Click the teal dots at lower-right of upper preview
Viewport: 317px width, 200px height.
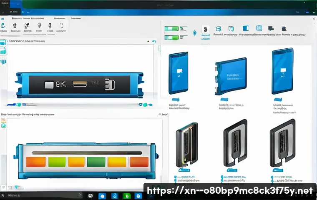click(146, 105)
